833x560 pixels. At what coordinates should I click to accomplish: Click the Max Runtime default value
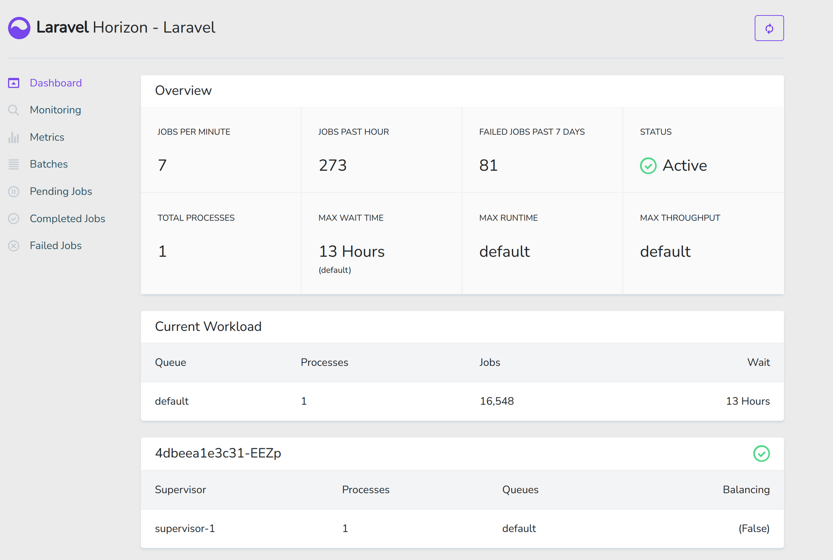click(504, 251)
